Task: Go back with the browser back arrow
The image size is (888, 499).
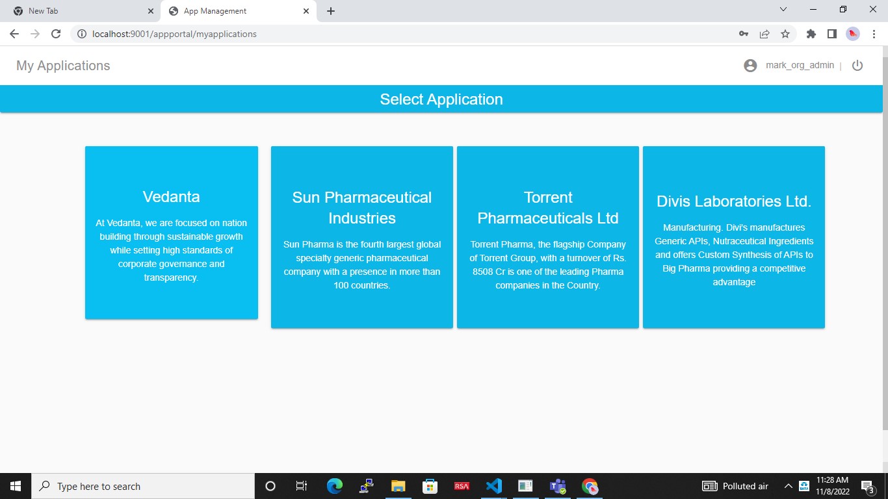Action: point(14,34)
